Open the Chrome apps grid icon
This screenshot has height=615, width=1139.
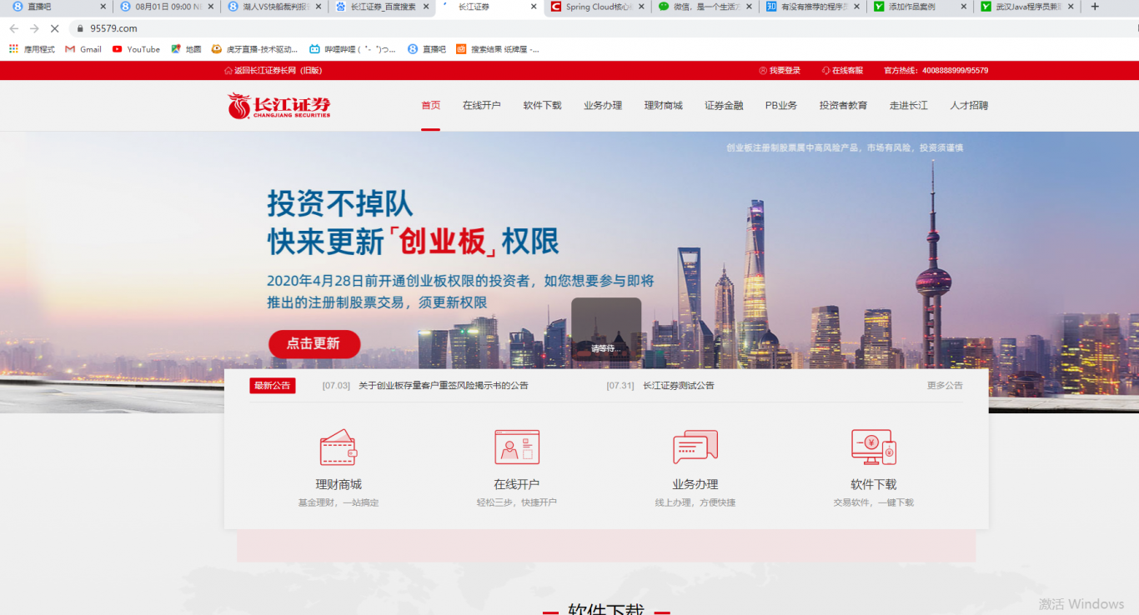point(13,49)
